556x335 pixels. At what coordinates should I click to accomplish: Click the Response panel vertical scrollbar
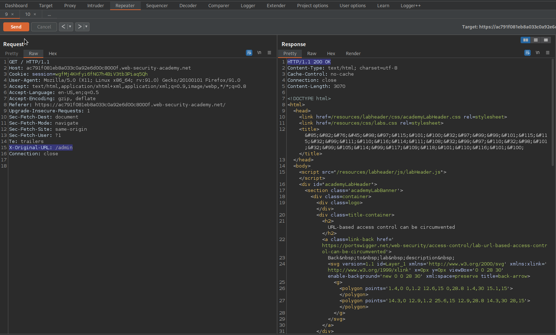coord(552,112)
